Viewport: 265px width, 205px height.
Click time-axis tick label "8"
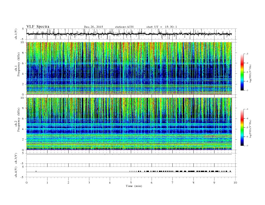click(193, 183)
